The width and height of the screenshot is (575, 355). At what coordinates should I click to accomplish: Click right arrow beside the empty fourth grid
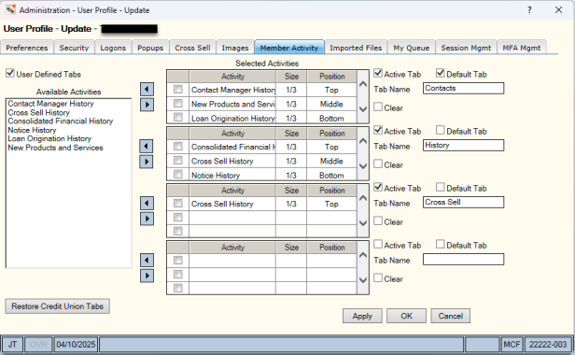147,276
